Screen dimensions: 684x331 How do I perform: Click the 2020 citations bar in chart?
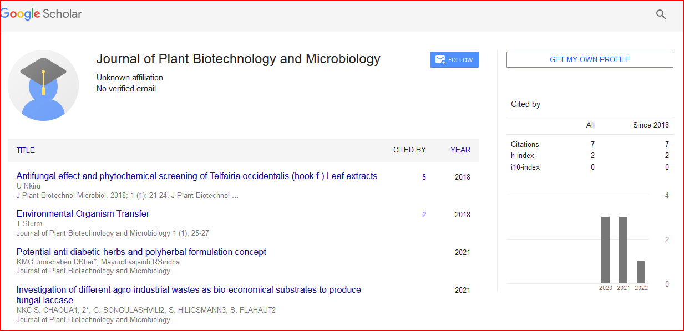(606, 250)
